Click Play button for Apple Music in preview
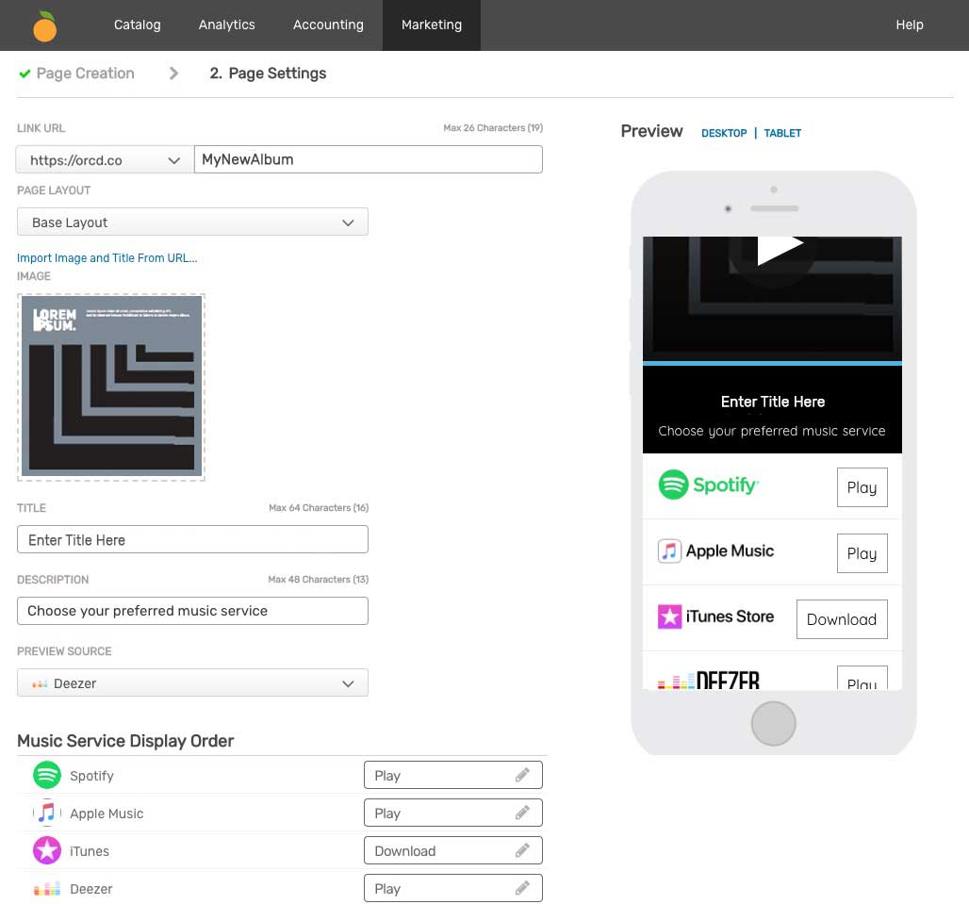The width and height of the screenshot is (969, 904). pos(862,553)
